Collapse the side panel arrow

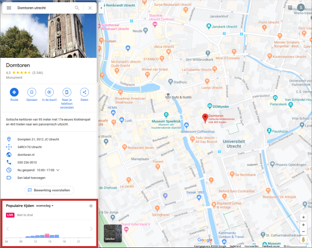[101, 8]
